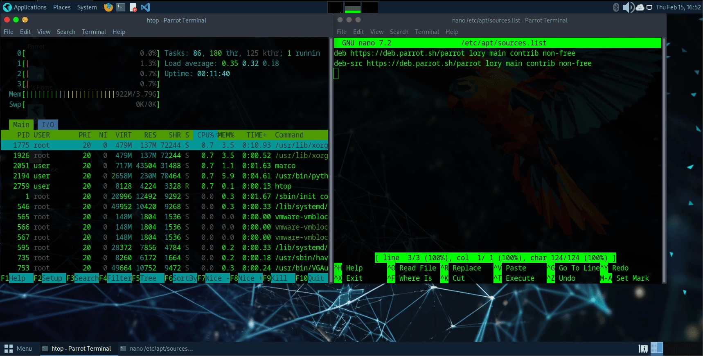The image size is (703, 356).
Task: Click the Menu button in bottom panel
Action: pos(18,349)
